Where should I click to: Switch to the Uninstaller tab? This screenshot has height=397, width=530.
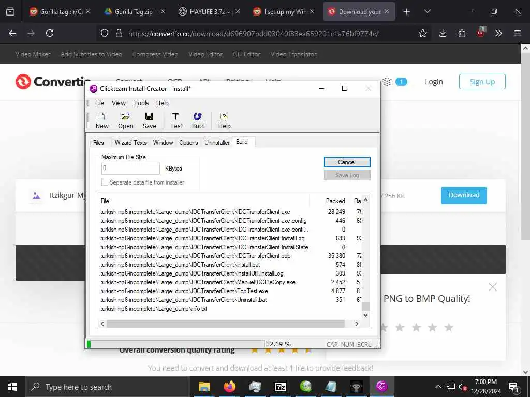[217, 143]
